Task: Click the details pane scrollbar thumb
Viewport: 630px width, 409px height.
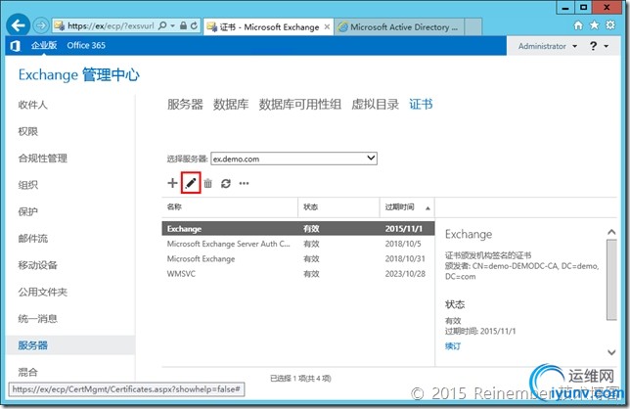Action: tap(611, 280)
